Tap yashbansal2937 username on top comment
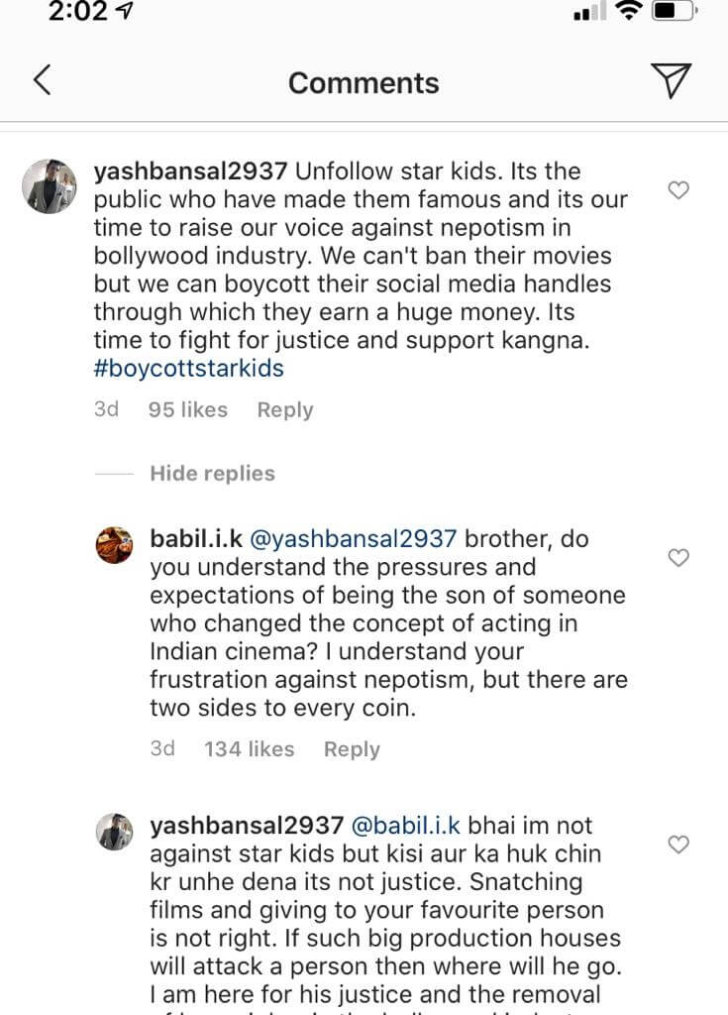 tap(191, 171)
